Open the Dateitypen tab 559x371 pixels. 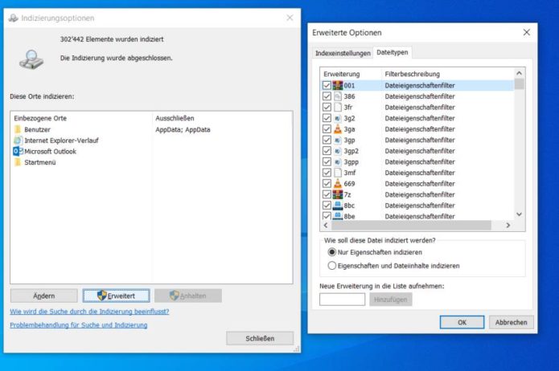[393, 54]
